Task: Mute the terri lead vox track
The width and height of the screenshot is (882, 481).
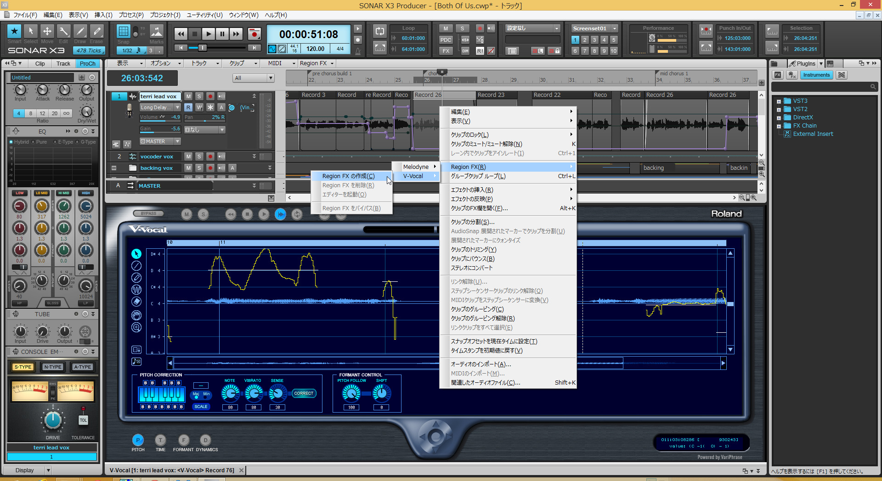Action: [188, 96]
